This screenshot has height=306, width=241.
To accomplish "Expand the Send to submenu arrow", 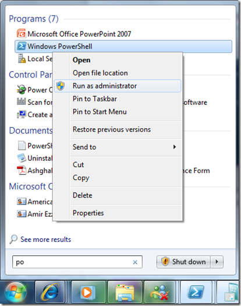I will [175, 147].
